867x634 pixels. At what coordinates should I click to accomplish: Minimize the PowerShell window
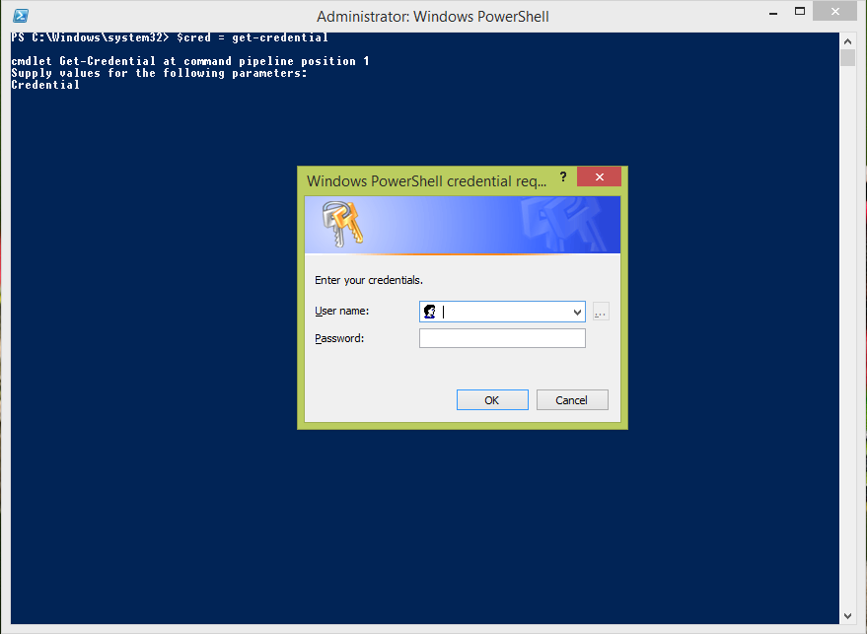(773, 13)
